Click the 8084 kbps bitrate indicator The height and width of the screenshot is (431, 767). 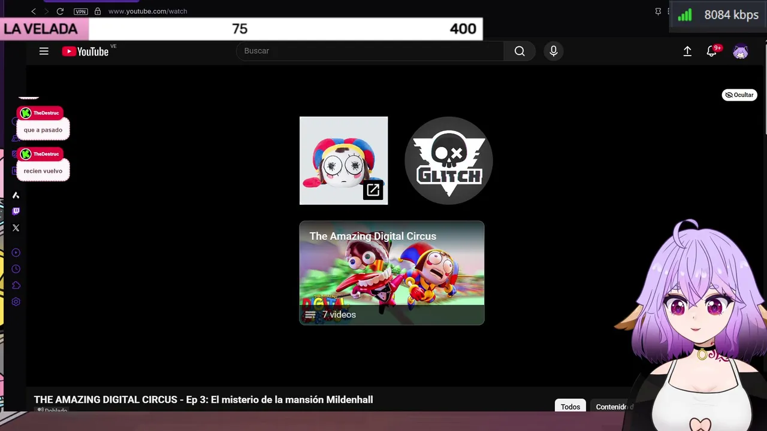732,16
